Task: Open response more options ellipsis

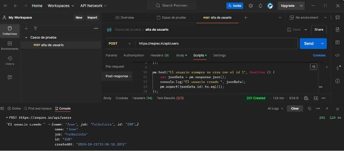Action: click(324, 98)
